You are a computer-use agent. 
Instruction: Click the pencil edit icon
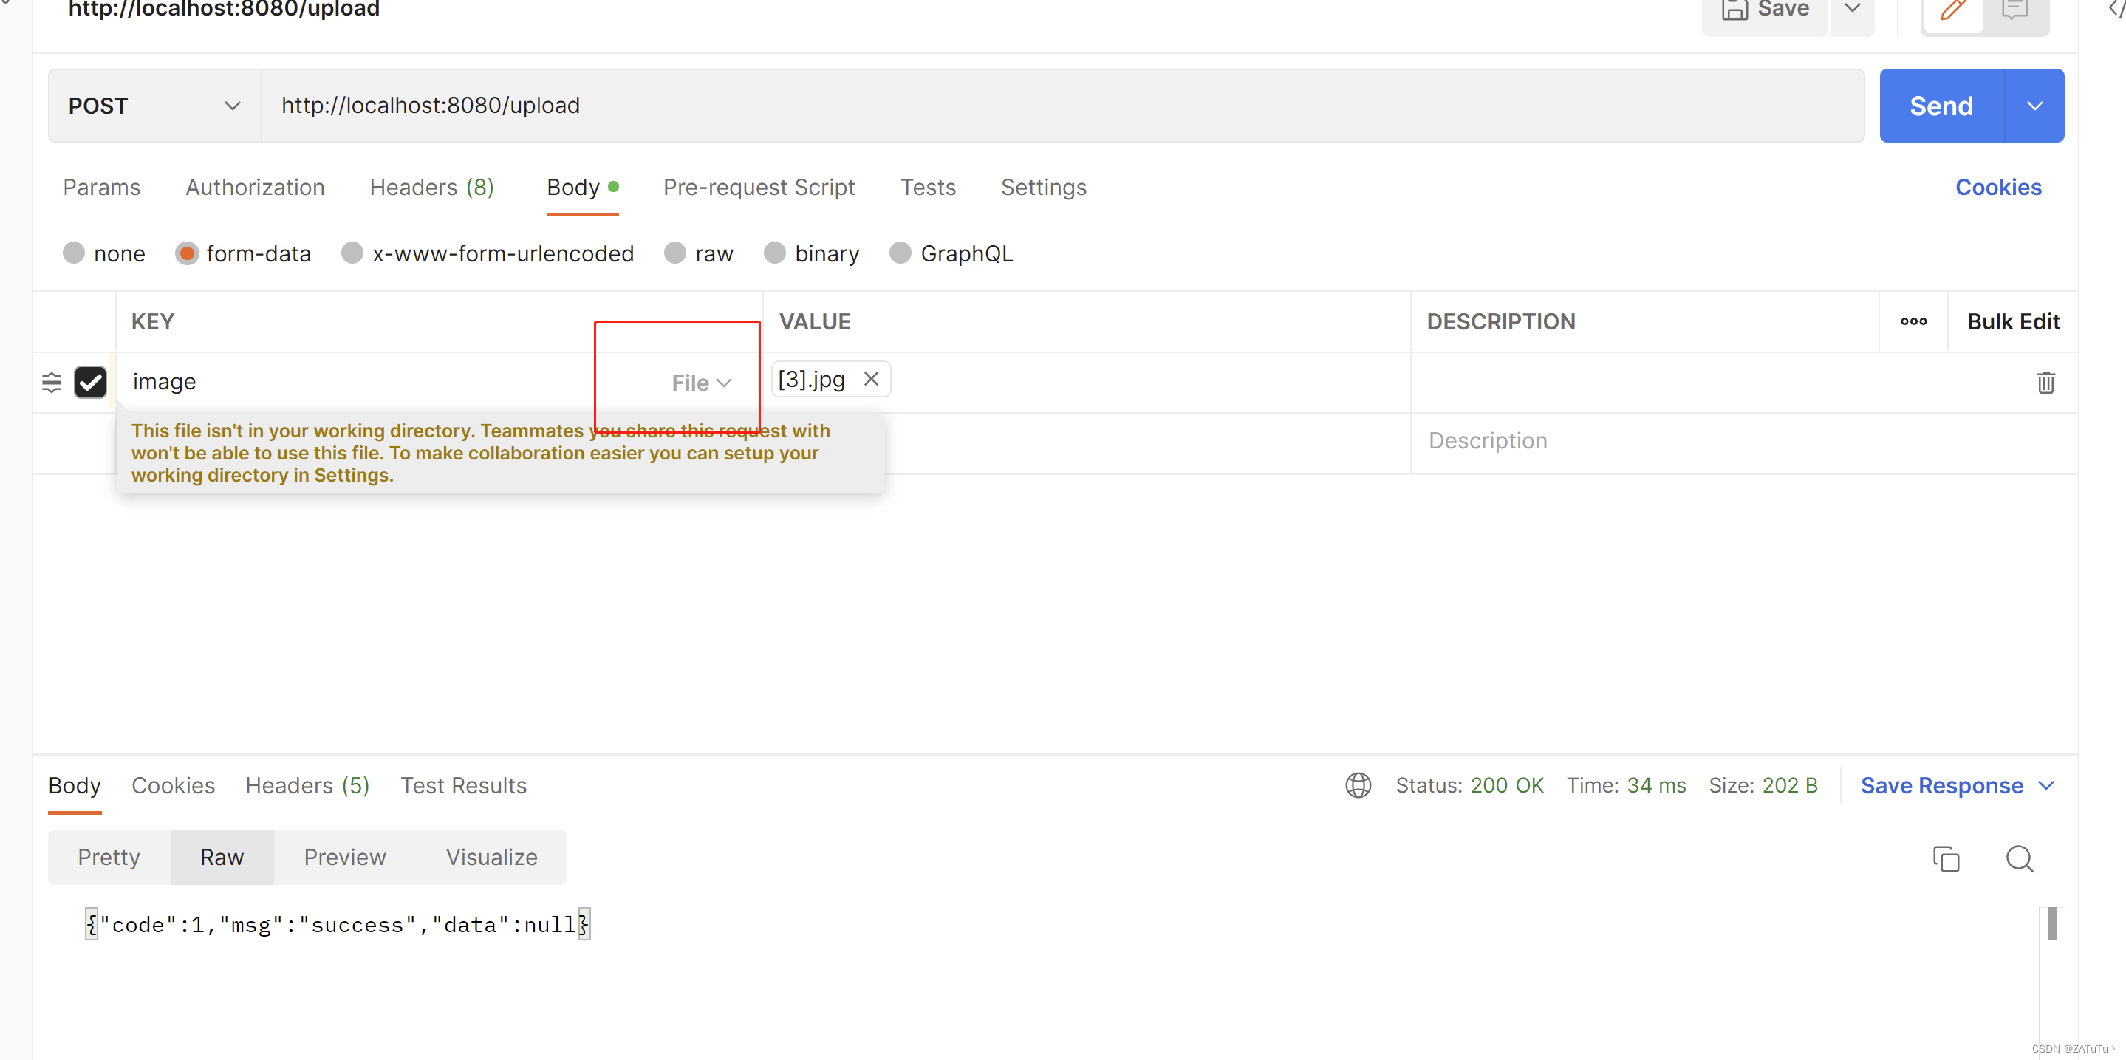tap(1952, 10)
